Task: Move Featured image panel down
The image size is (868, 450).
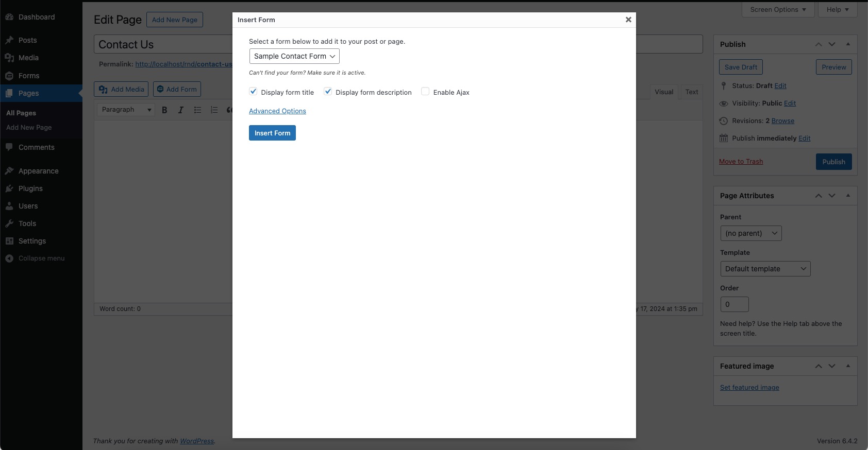Action: [x=832, y=366]
